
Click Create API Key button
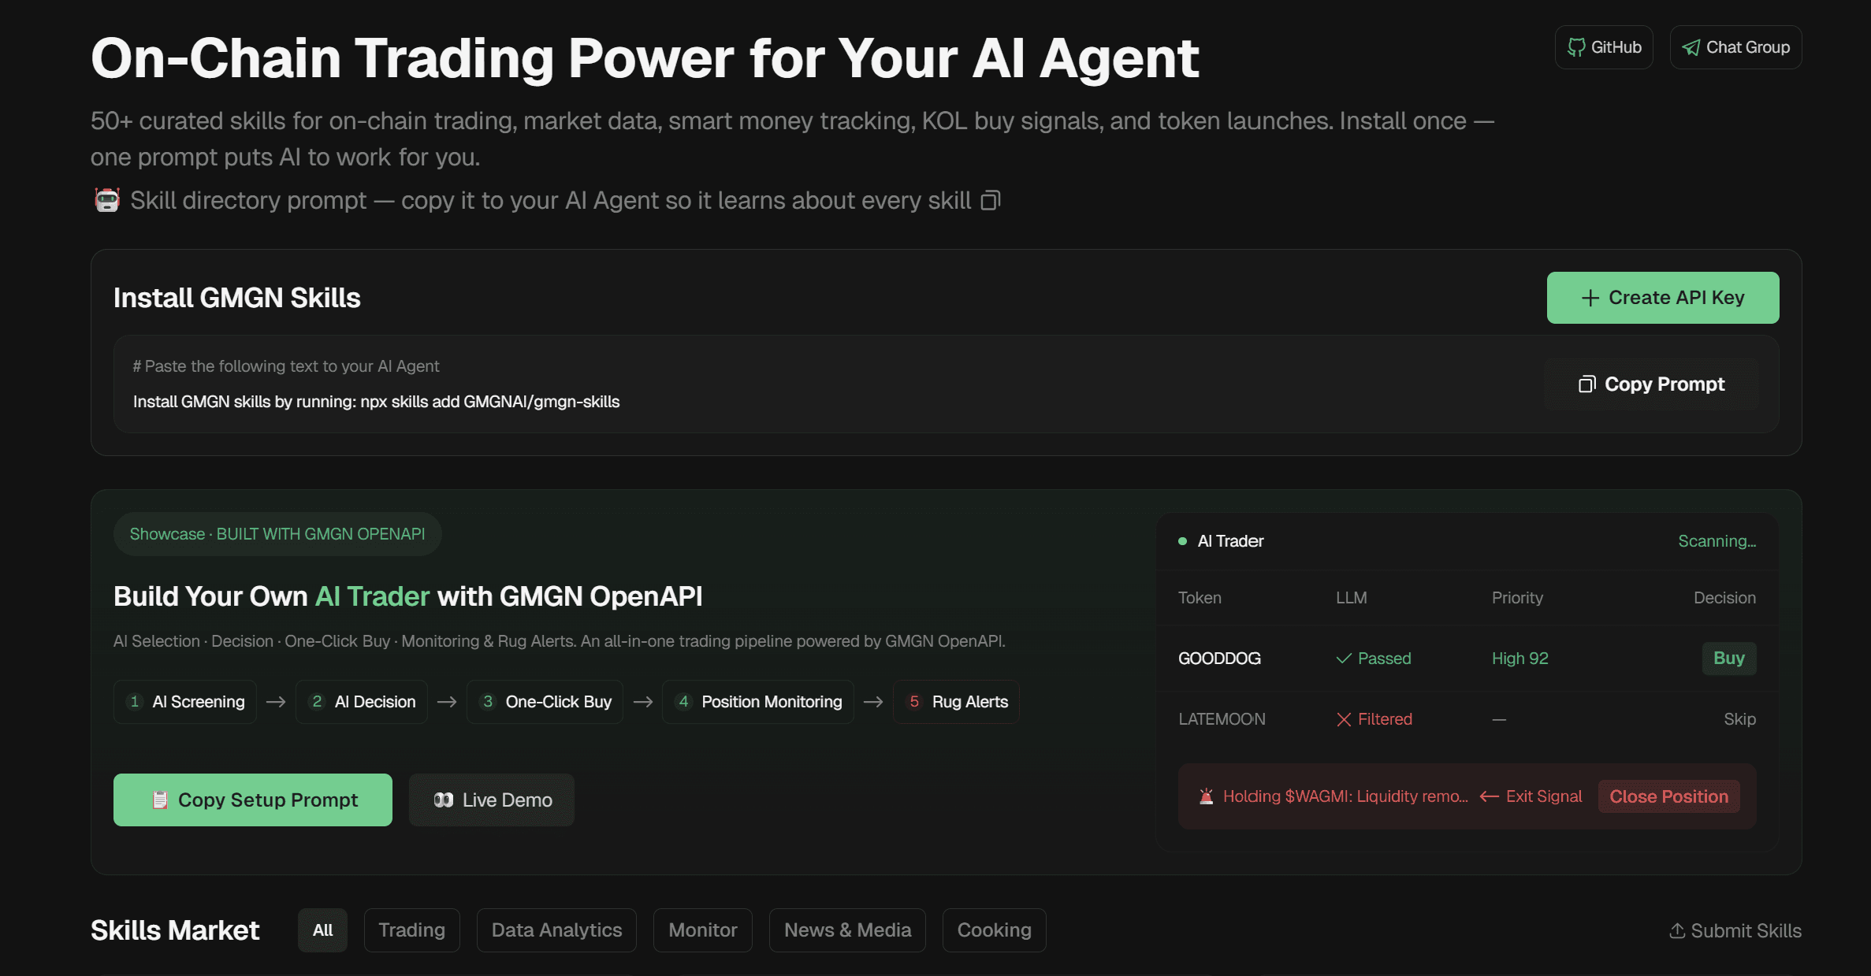point(1663,298)
